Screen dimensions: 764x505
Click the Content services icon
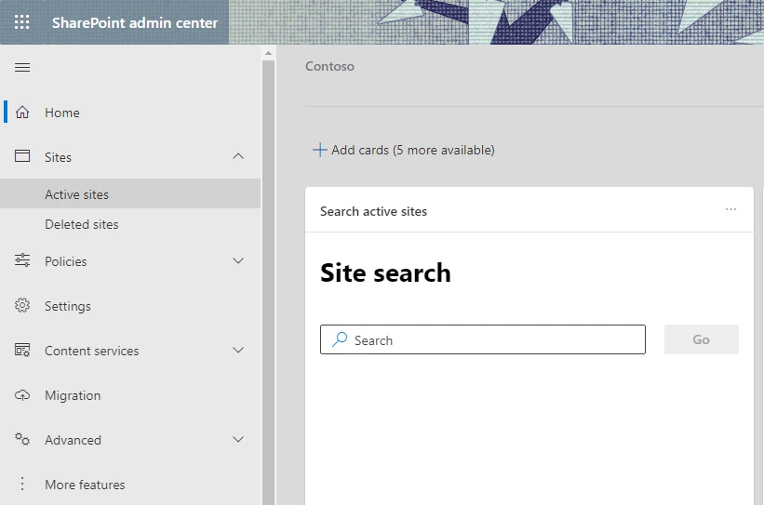[x=22, y=350]
